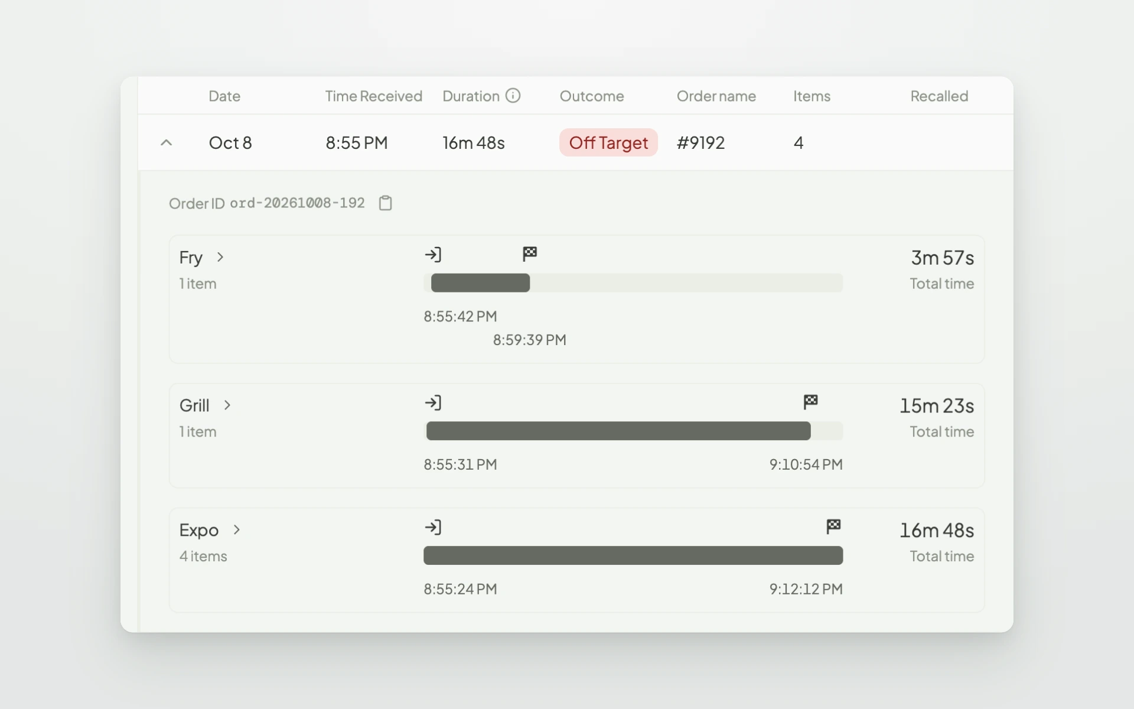Image resolution: width=1134 pixels, height=709 pixels.
Task: Click the Fry total time 3m 57s
Action: click(942, 258)
